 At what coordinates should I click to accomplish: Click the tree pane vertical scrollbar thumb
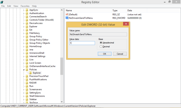(62, 66)
